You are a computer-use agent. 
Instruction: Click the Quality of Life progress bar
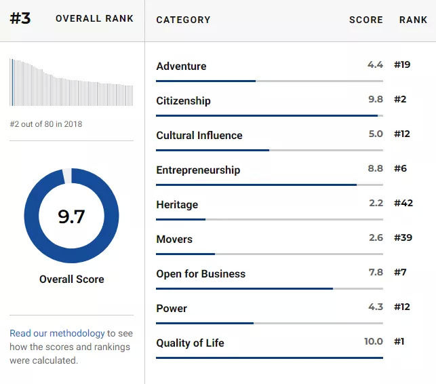269,358
